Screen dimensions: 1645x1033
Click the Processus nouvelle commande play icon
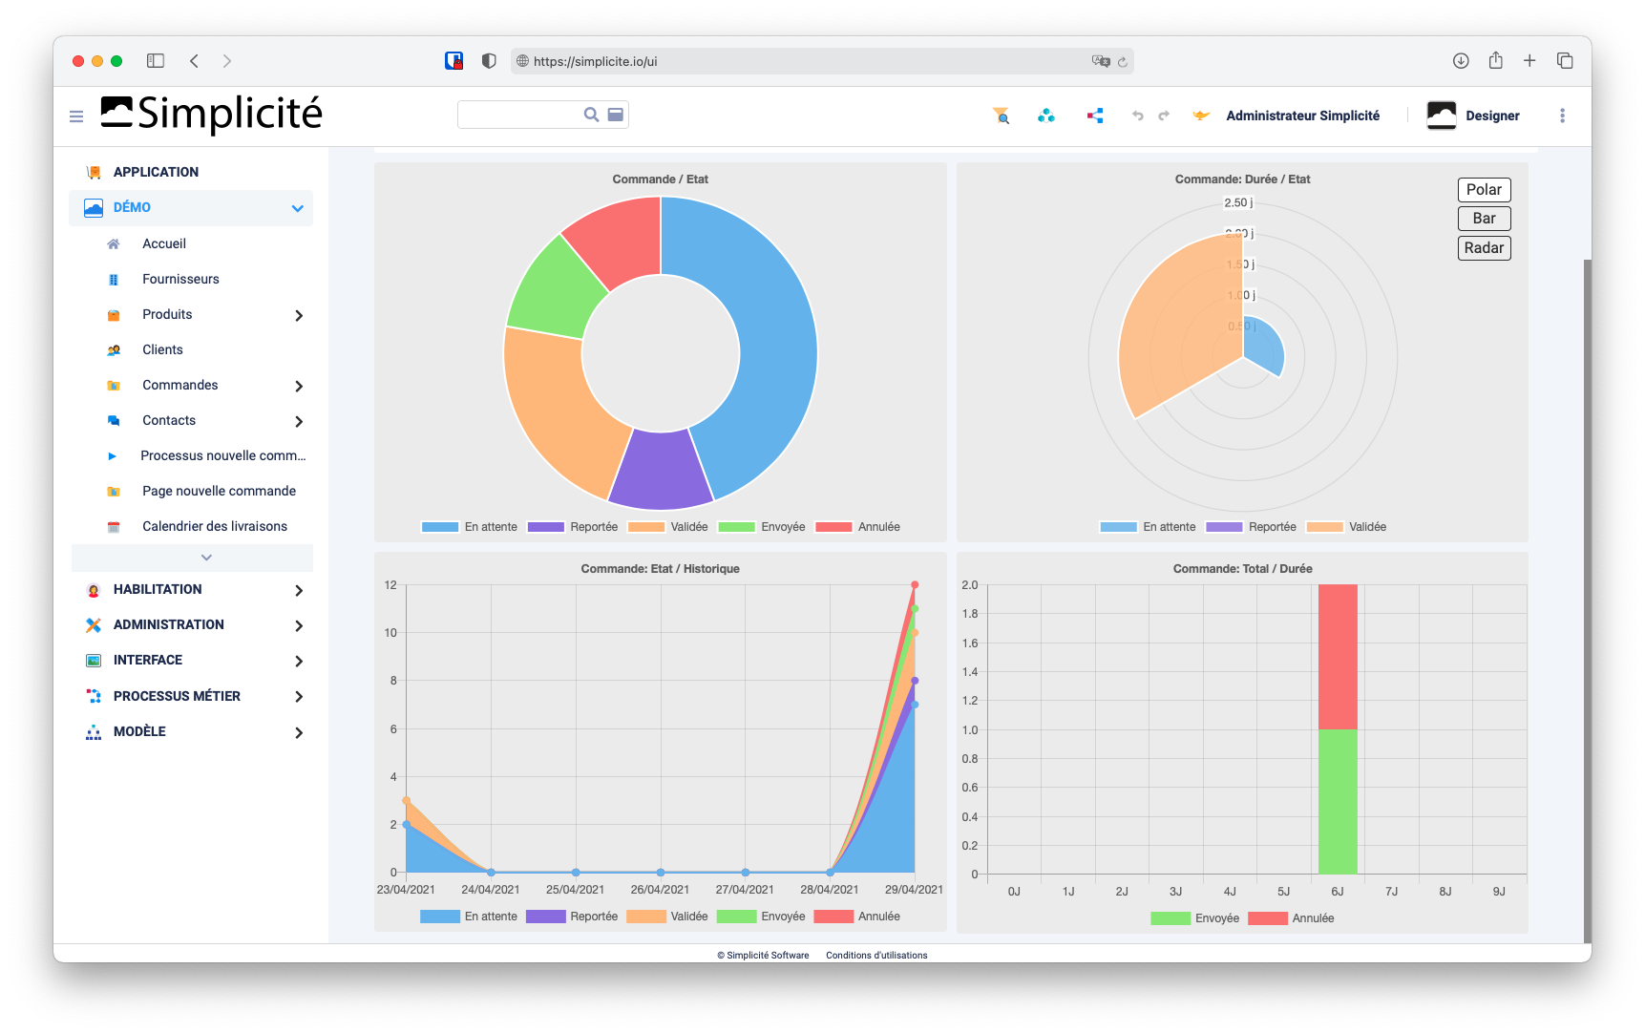pos(113,456)
